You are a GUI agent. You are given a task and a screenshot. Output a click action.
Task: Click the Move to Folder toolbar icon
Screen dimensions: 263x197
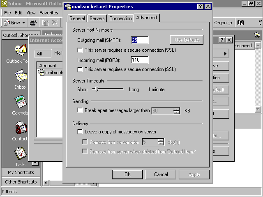click(x=45, y=23)
